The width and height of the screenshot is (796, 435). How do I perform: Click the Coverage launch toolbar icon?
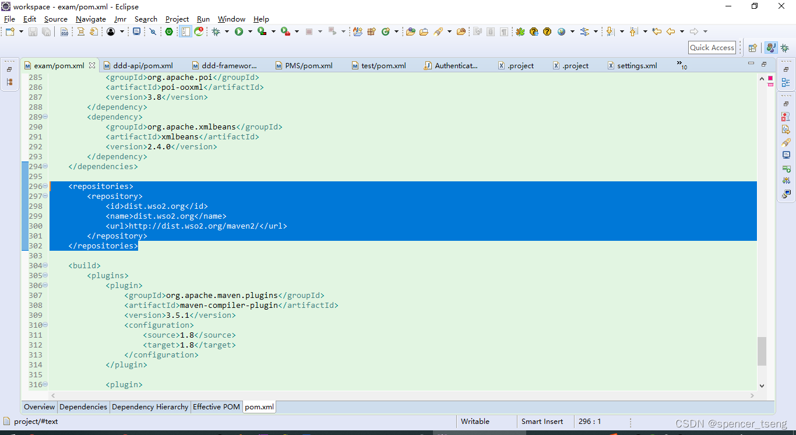tap(262, 31)
